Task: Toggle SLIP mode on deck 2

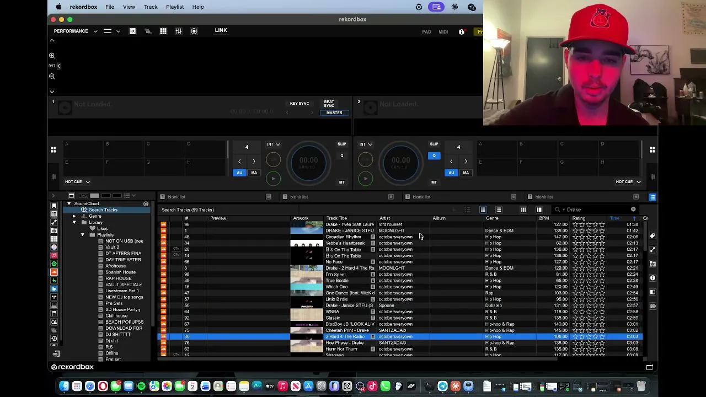Action: coord(434,144)
